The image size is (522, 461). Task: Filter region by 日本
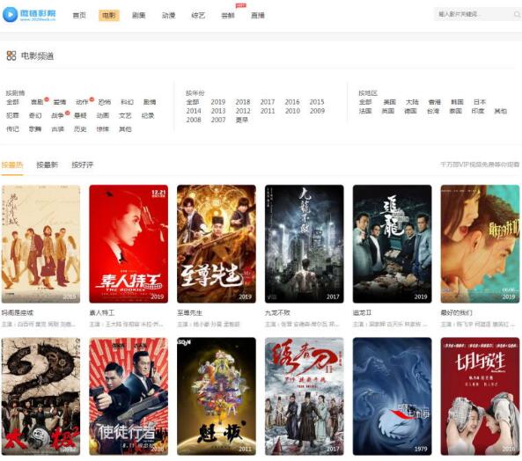click(x=480, y=102)
